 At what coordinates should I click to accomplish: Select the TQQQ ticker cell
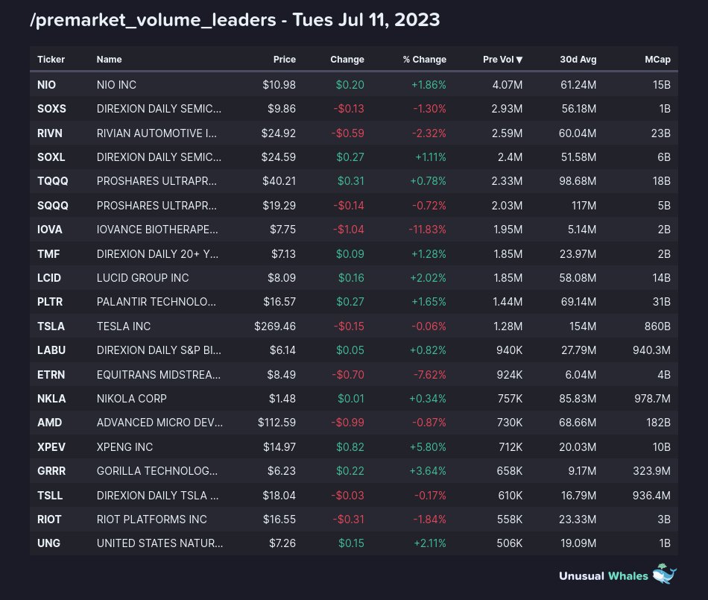[52, 181]
